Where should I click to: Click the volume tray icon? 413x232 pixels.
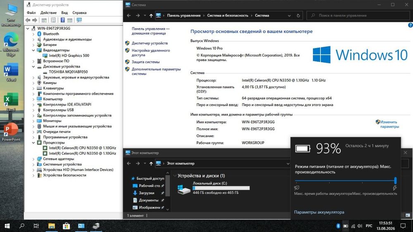click(360, 226)
